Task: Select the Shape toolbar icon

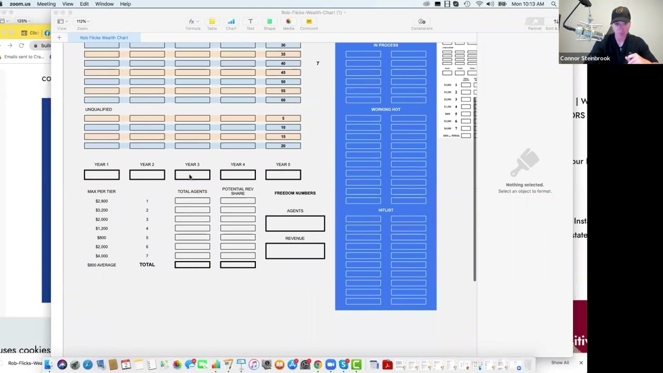Action: point(269,22)
